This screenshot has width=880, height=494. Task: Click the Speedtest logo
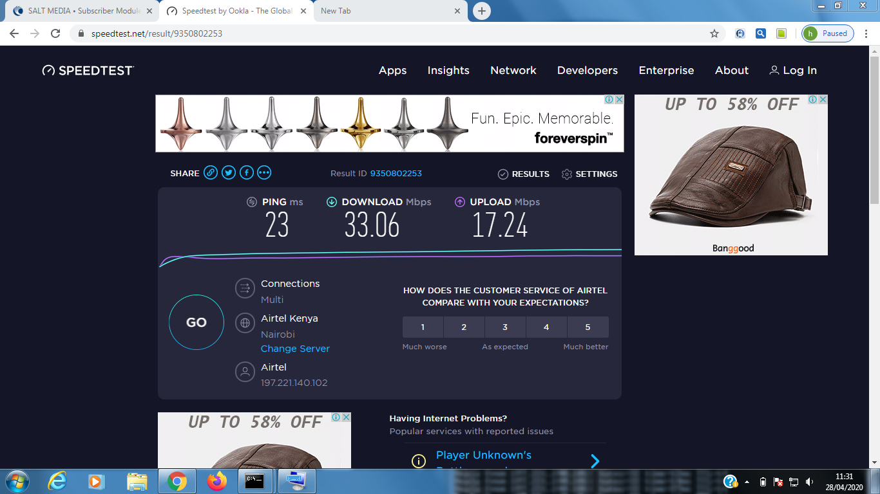[88, 71]
